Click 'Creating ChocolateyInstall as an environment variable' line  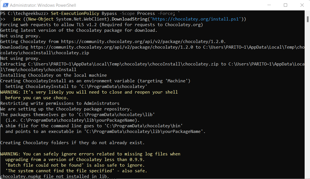pos(95,81)
